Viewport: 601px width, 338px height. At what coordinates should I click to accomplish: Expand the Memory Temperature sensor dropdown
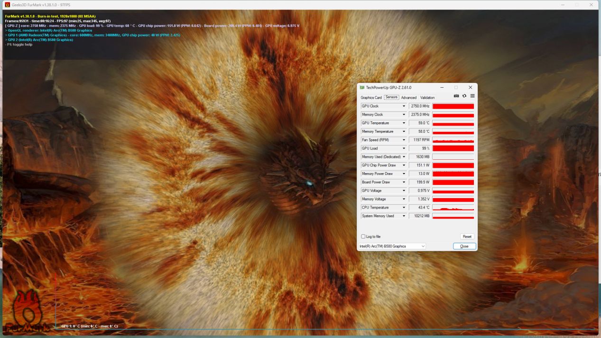404,132
